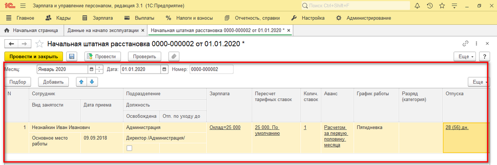Viewport: 497px width, 165px height.
Task: Click the Дата input field
Action: [x=141, y=69]
